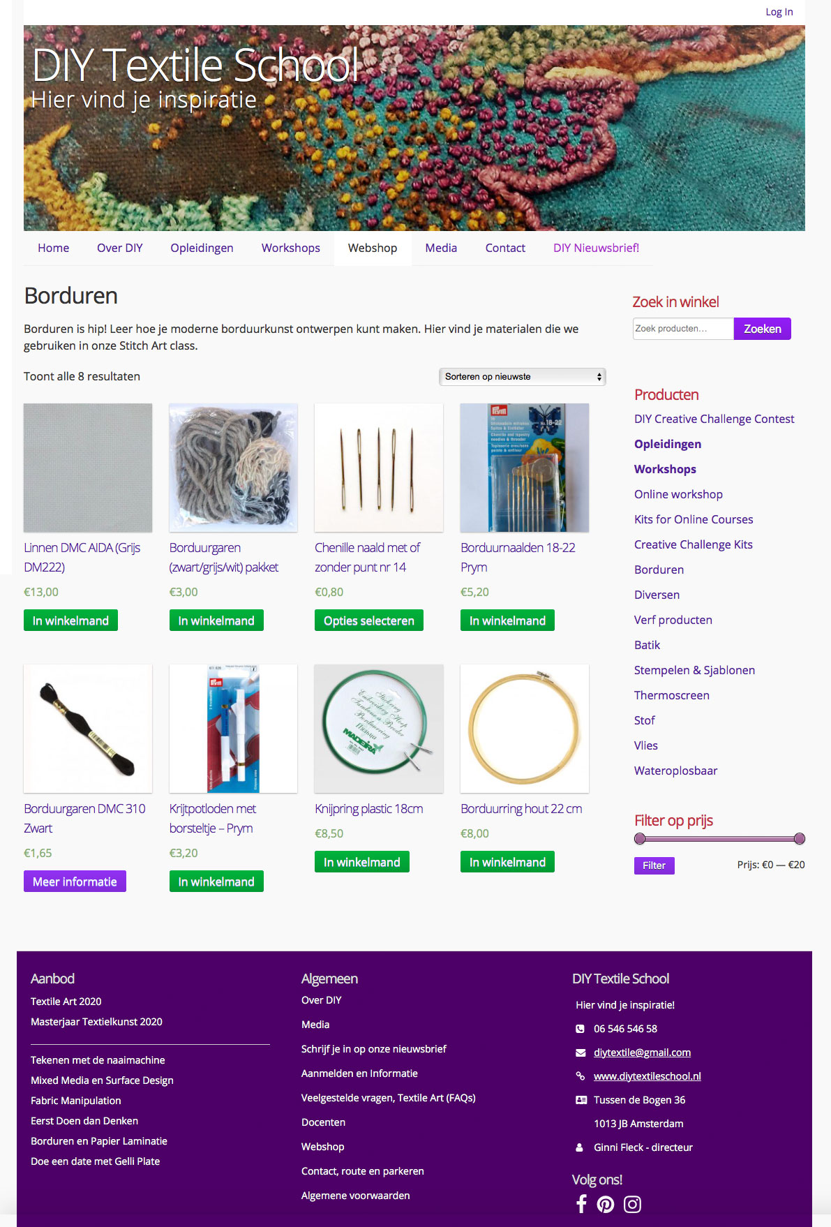This screenshot has width=831, height=1227.
Task: Click the address card icon beside Tussen de Bogen
Action: pos(581,1100)
